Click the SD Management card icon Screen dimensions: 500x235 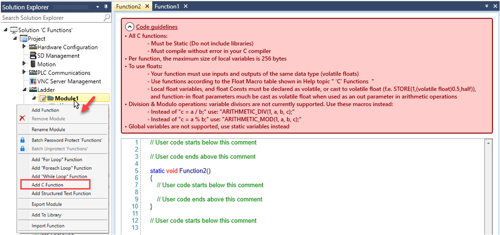coord(33,56)
